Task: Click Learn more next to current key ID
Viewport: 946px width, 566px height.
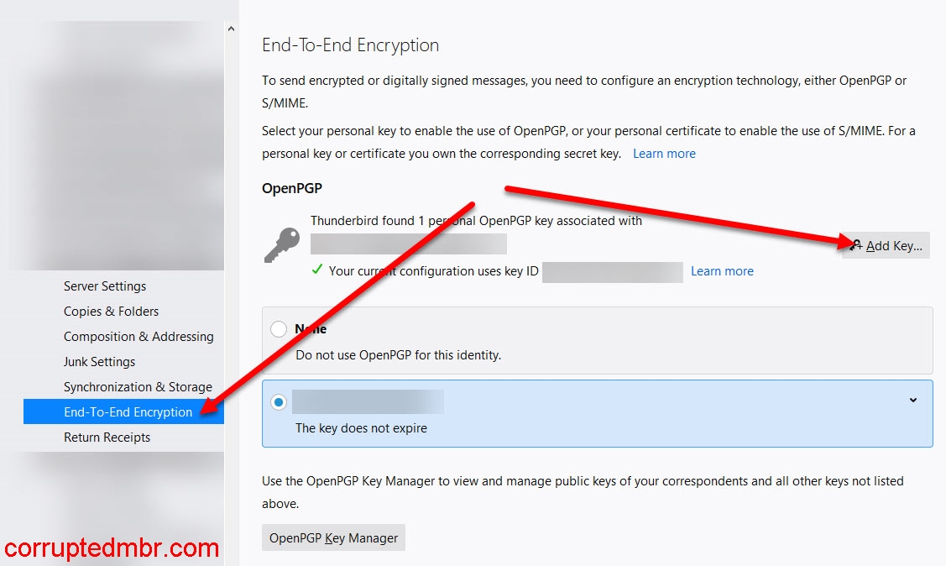Action: tap(722, 270)
